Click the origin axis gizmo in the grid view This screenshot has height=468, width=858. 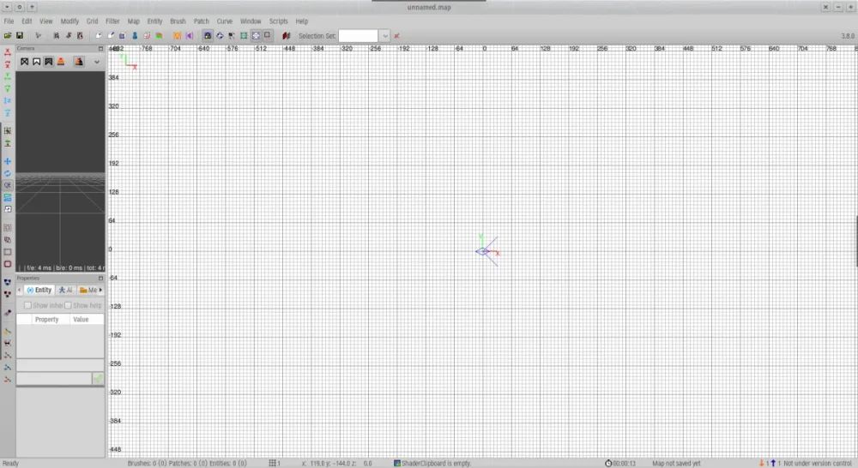[x=486, y=251]
